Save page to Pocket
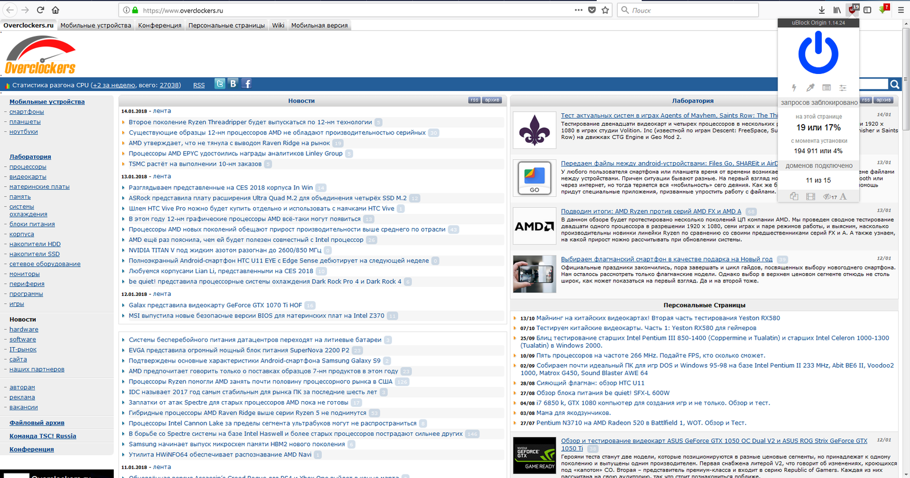Screen dimensions: 910x478 (592, 10)
